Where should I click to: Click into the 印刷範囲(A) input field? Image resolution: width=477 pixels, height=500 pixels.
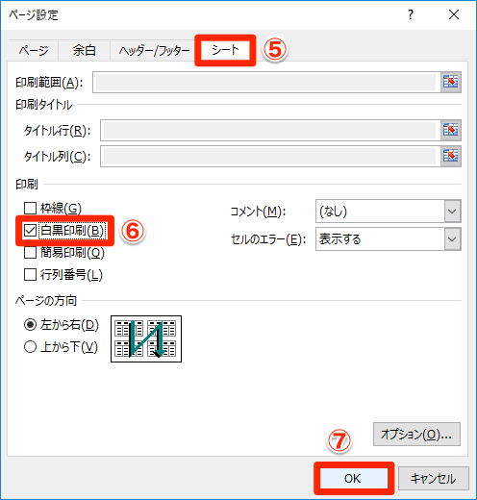pos(266,83)
